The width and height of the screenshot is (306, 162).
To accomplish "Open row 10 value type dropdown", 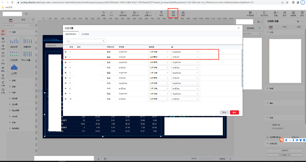I will pos(159,99).
